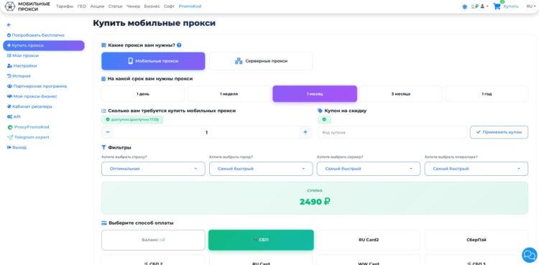Increase proxy quantity with plus button
539x265 pixels.
point(305,132)
